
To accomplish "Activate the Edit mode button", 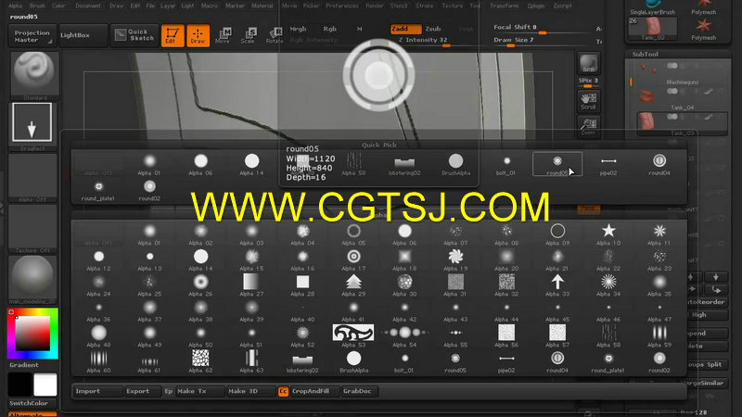I will click(173, 35).
